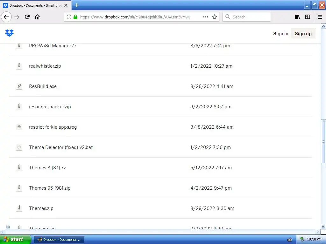Focus the browser address bar URL
The image size is (326, 244).
(135, 17)
